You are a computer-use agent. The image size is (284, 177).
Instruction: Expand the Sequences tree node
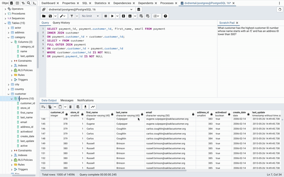pyautogui.click(x=5, y=18)
